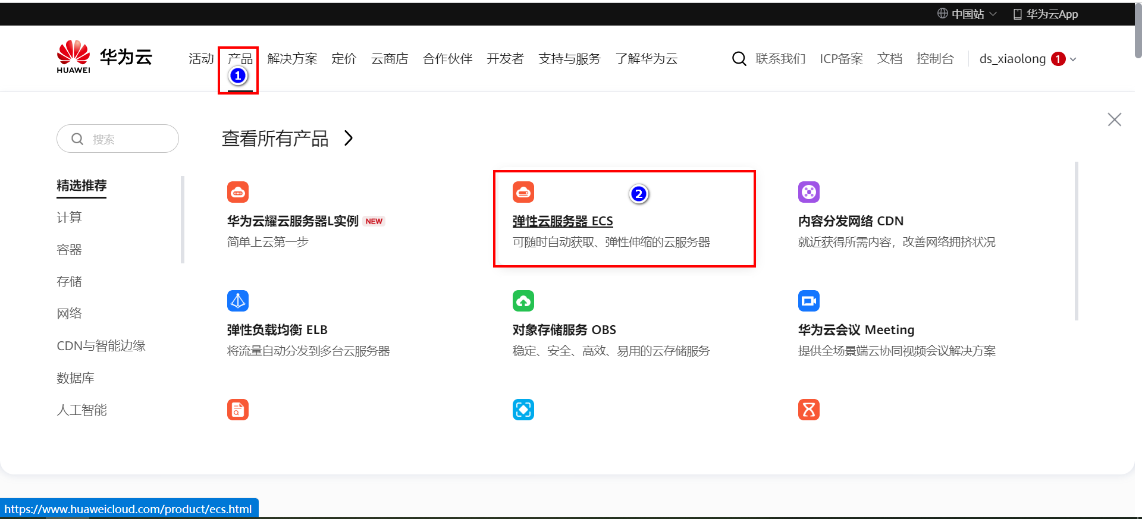Select the 容器 category
Image resolution: width=1142 pixels, height=519 pixels.
69,250
